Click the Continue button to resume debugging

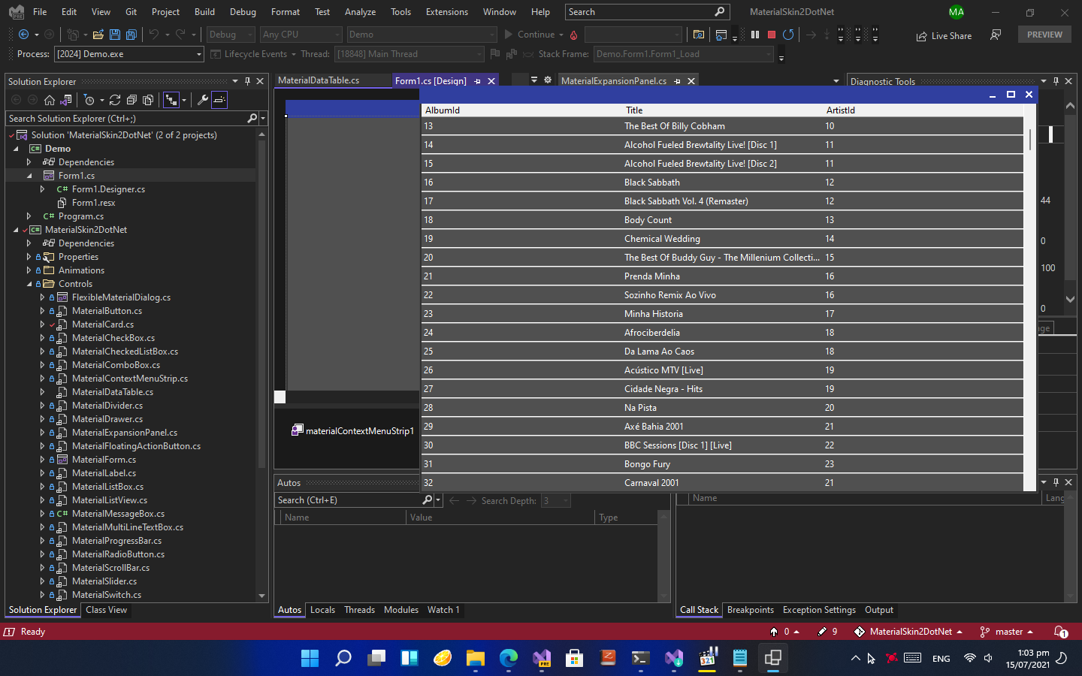(x=533, y=34)
